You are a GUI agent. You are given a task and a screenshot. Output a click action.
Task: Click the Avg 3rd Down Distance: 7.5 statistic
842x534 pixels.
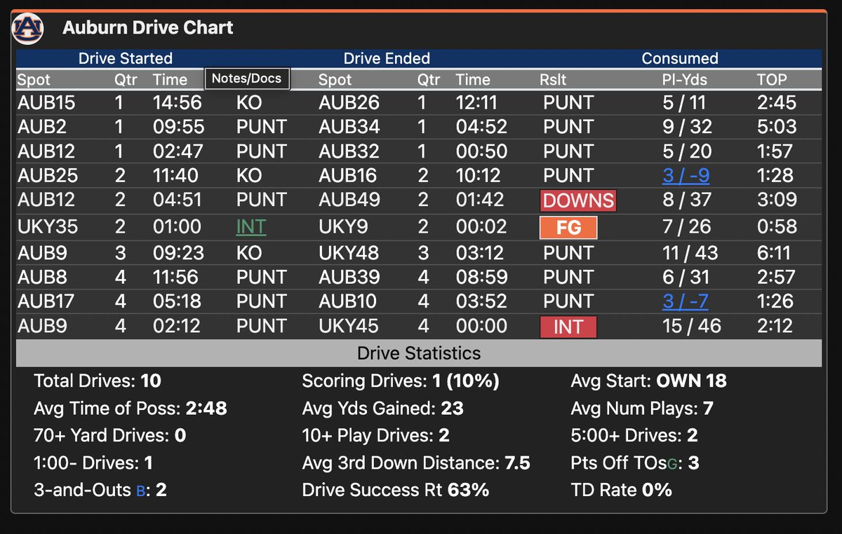416,463
